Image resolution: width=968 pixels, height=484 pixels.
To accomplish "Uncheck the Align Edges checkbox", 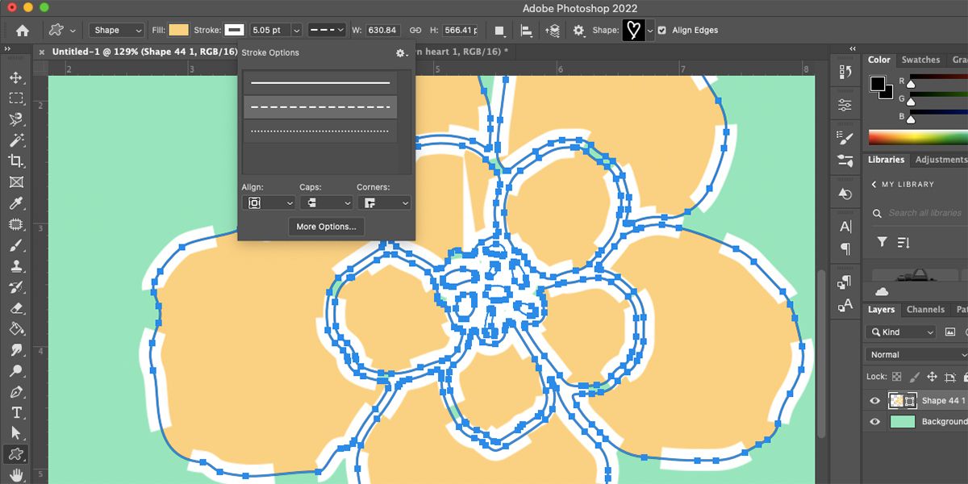I will coord(662,31).
